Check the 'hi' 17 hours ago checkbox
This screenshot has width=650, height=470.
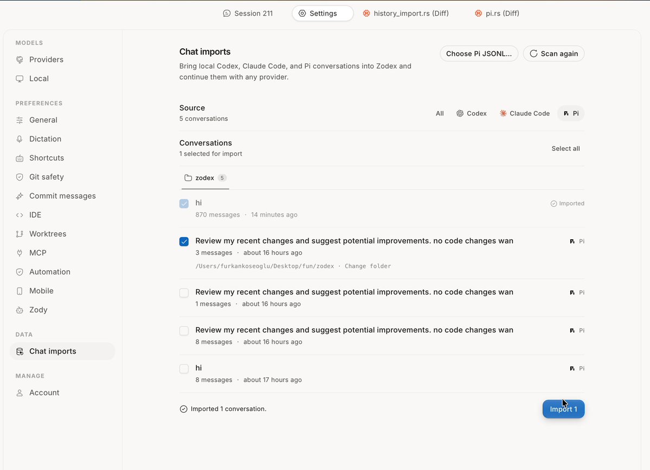tap(184, 369)
